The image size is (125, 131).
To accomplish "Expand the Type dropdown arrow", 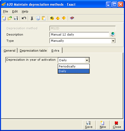I will coord(113,41).
